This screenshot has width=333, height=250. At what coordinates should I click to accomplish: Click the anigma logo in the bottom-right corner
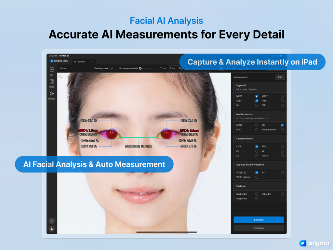(314, 243)
